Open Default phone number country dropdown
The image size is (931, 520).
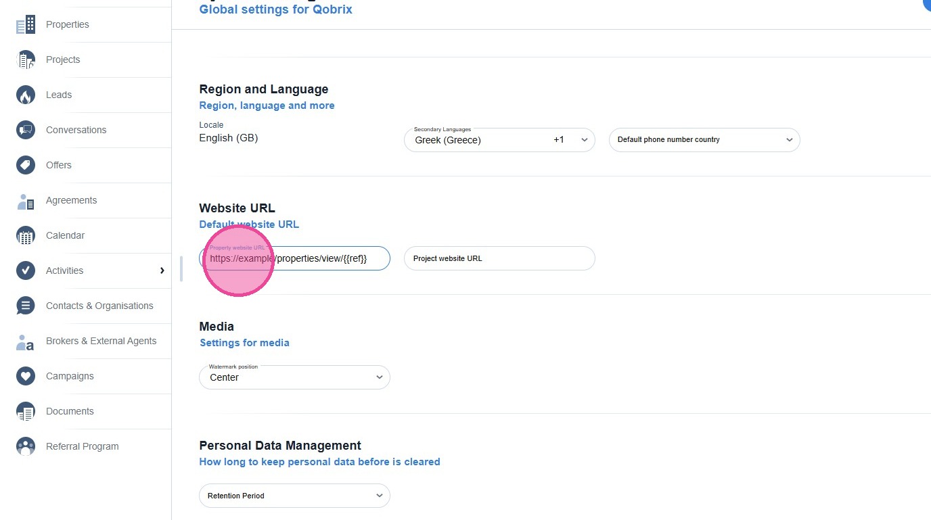pyautogui.click(x=704, y=140)
